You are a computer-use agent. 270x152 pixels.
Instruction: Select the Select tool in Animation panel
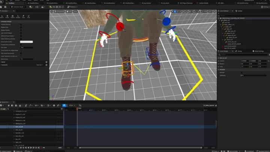[2, 17]
